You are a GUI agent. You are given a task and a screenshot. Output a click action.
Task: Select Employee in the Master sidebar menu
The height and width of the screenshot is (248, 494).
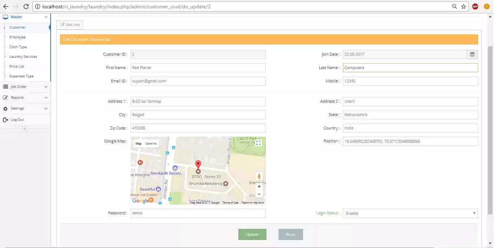[17, 37]
